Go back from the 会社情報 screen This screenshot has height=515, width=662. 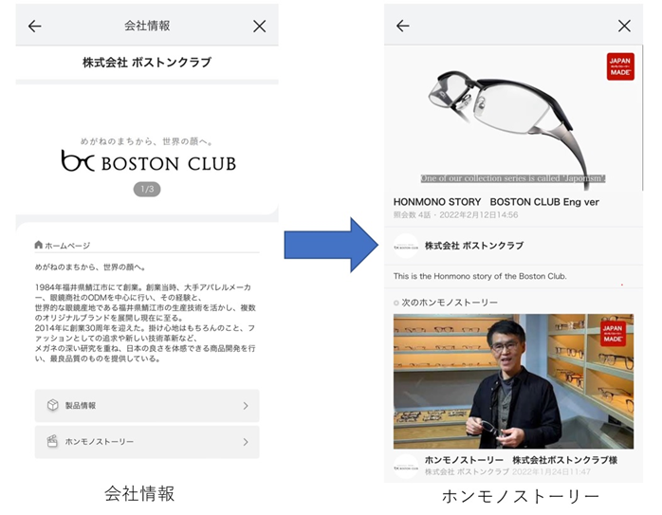[x=35, y=27]
